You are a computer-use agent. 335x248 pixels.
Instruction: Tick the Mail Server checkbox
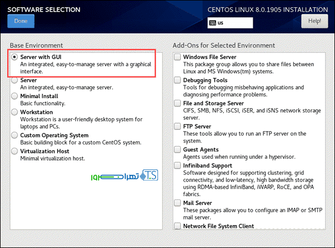[177, 203]
